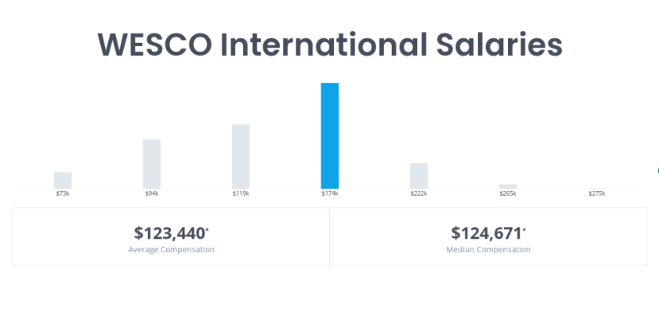The image size is (659, 320).
Task: Click the $174k axis label
Action: pos(330,193)
